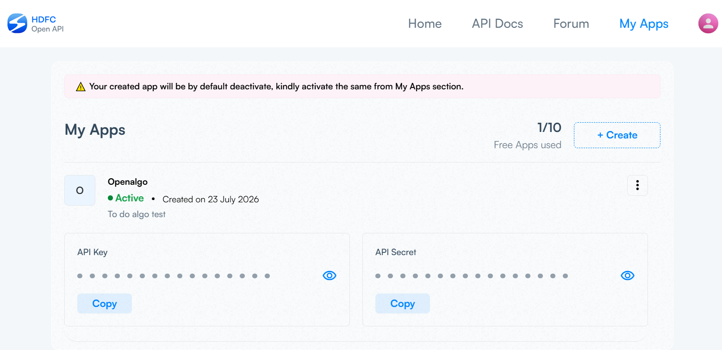Click the HDFC Open API brand text
The image size is (722, 350).
[x=47, y=24]
